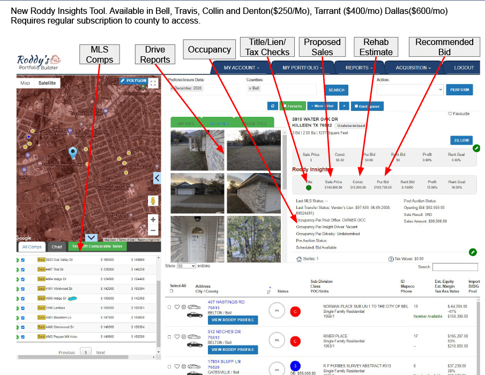Check the row checkbox for 407 Hastings Rd

point(169,307)
